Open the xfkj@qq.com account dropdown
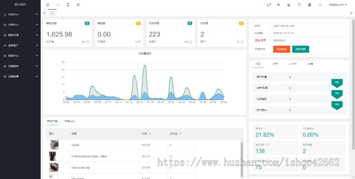Viewport: 355px width, 179px height. (x=338, y=4)
